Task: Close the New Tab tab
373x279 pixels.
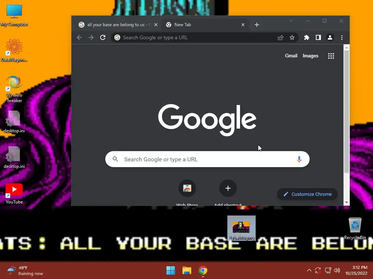Action: (243, 25)
